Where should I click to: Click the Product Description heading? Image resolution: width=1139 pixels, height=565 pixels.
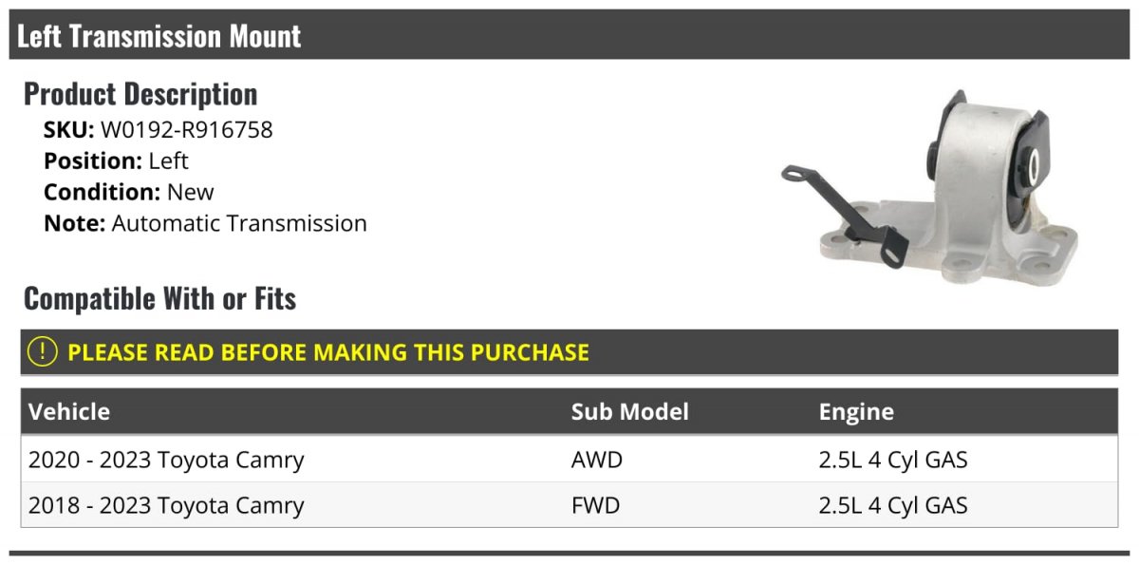140,94
